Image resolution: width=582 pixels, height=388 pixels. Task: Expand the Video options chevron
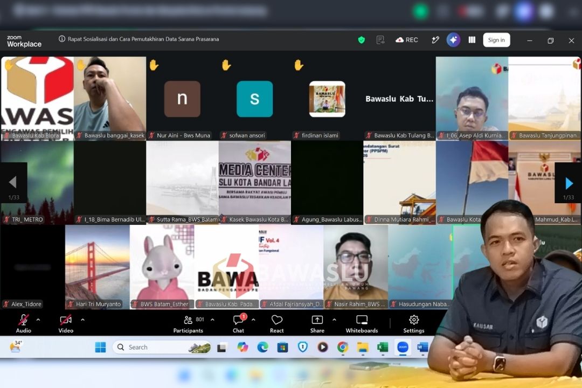click(x=82, y=320)
